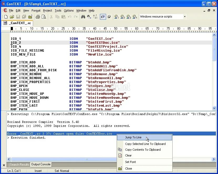Click the stay-on-top pin icon

(109, 17)
